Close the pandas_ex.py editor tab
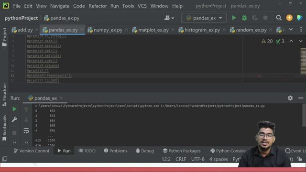306x172 pixels. pos(82,30)
